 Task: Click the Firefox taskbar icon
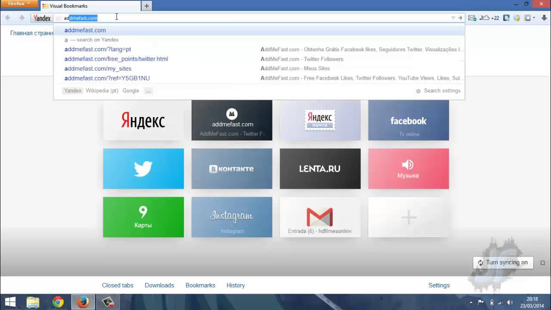[83, 302]
